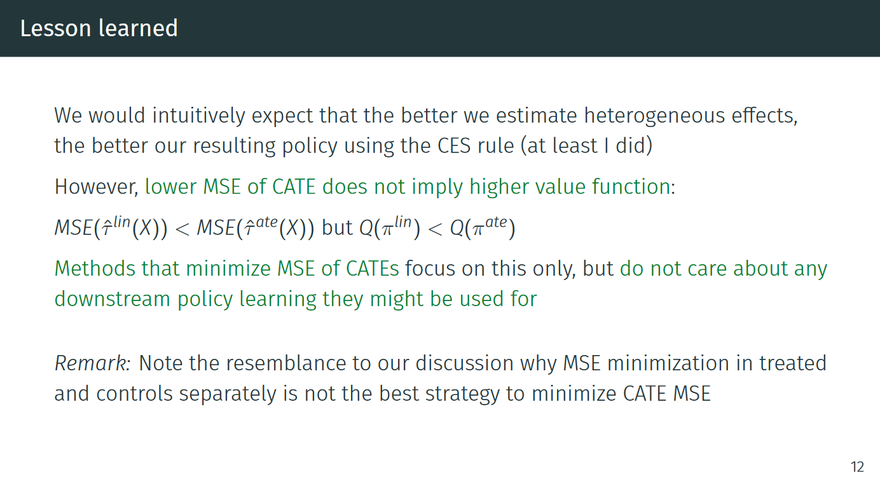Select the word "However,"
This screenshot has height=491, width=880.
pos(97,187)
